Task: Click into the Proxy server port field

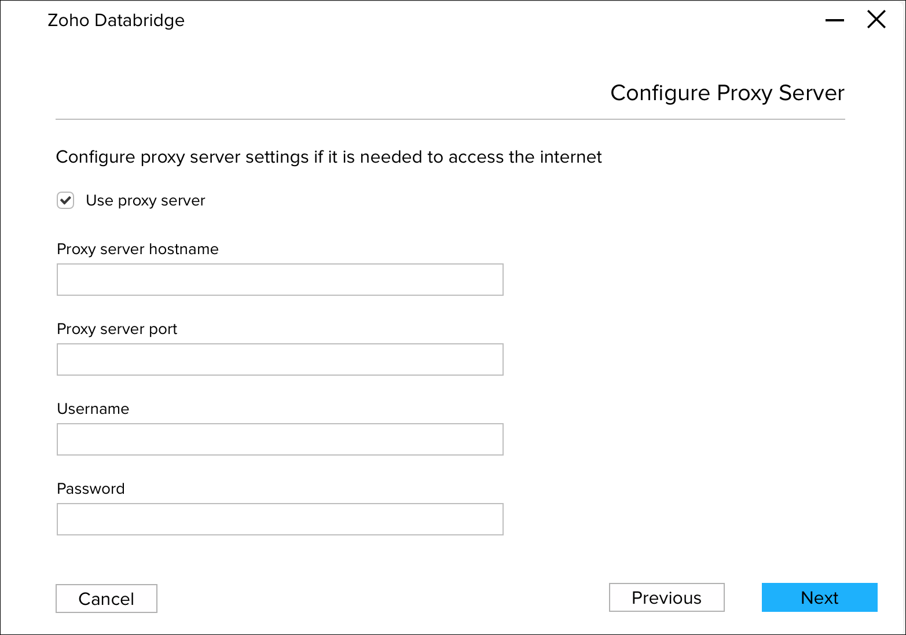Action: (280, 359)
